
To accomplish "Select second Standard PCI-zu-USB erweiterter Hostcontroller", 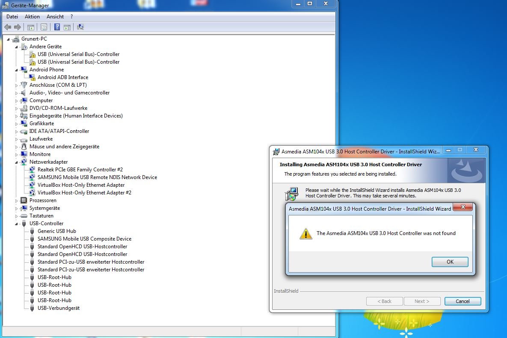I will (91, 270).
